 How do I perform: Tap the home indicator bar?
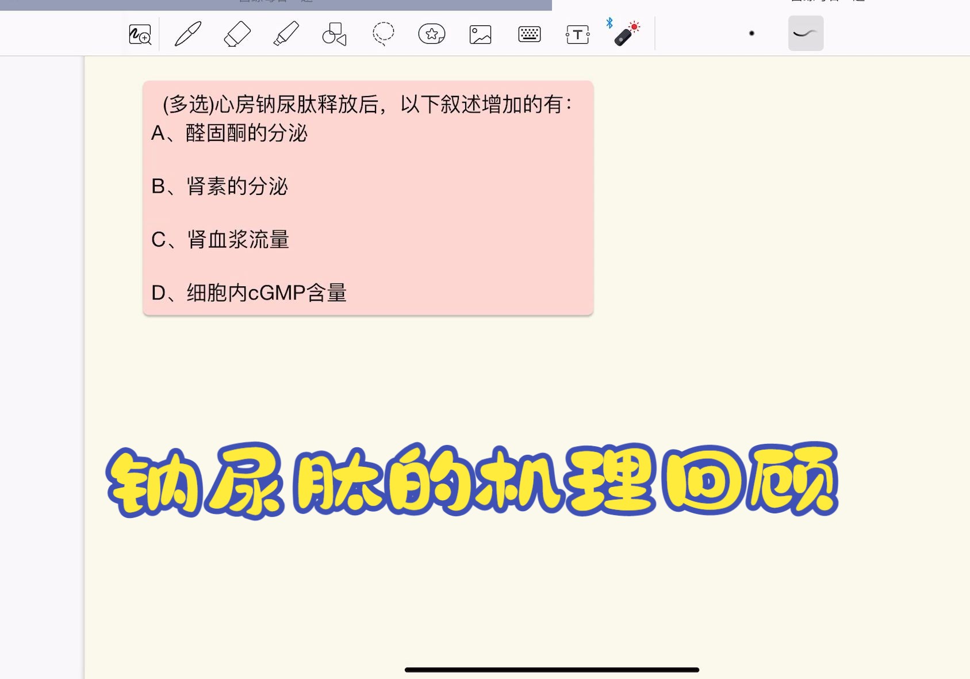pos(552,670)
